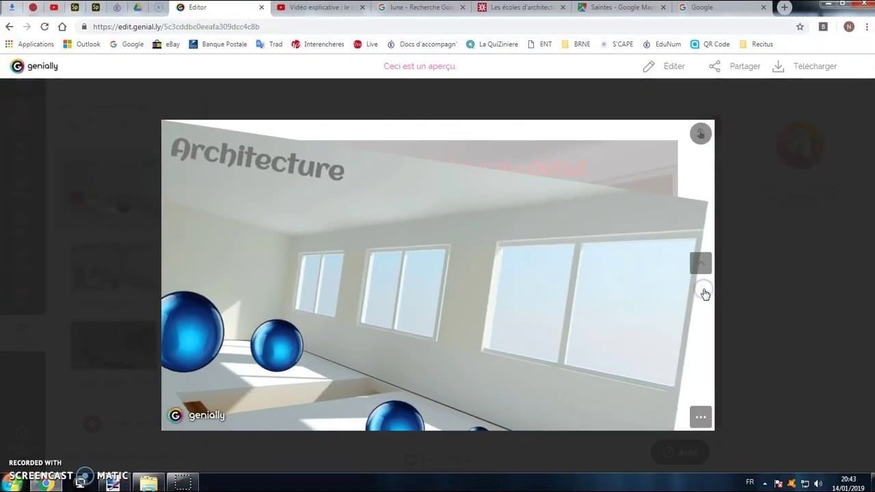Image resolution: width=875 pixels, height=492 pixels.
Task: Open File Explorer from the taskbar
Action: (x=148, y=482)
